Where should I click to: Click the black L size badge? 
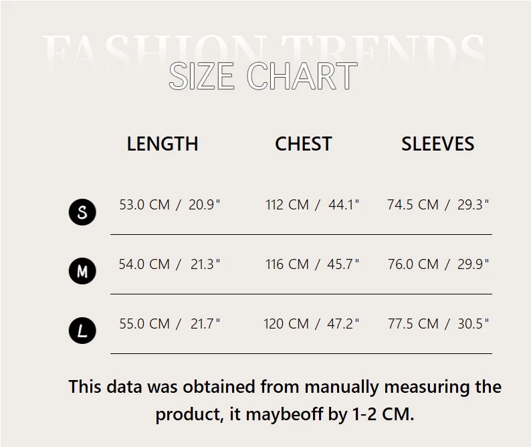coord(82,331)
